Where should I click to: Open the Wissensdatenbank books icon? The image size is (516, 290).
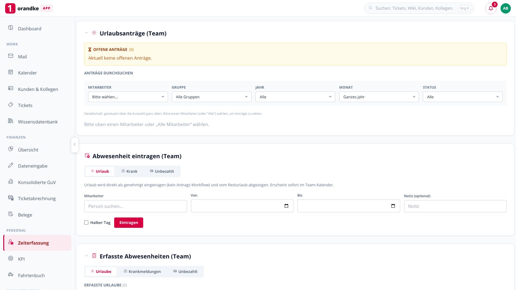(11, 121)
